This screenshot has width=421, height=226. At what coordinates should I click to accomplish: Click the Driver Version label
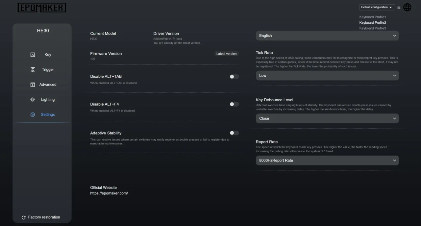(166, 34)
